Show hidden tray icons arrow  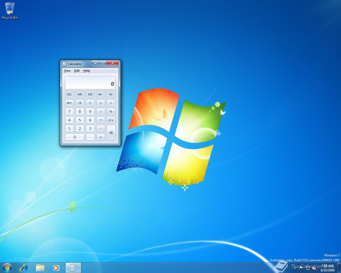pos(295,268)
